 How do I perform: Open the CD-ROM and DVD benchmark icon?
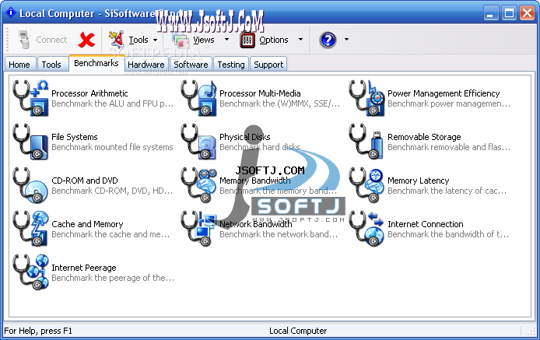(x=30, y=185)
